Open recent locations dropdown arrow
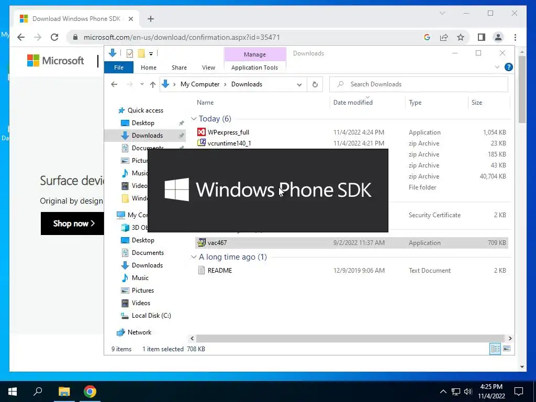The height and width of the screenshot is (402, 536). (x=142, y=84)
